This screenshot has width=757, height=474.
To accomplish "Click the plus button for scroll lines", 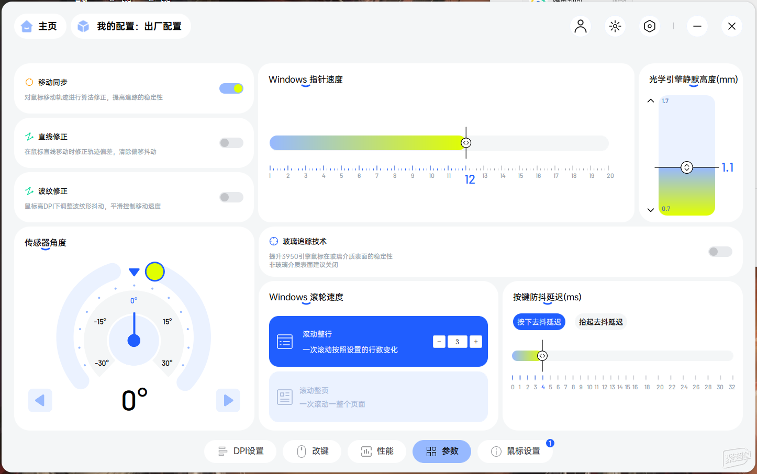I will (475, 342).
